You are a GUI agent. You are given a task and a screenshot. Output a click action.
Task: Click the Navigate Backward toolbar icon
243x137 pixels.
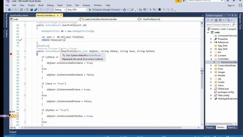pyautogui.click(x=9, y=10)
